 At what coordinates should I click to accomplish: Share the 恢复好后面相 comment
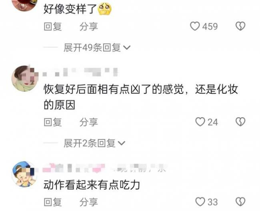point(88,122)
